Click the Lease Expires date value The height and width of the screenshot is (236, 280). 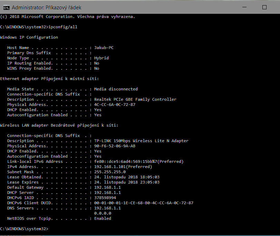[x=127, y=182]
